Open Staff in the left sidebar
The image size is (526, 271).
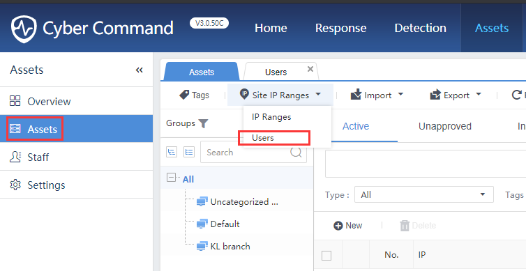pos(76,157)
